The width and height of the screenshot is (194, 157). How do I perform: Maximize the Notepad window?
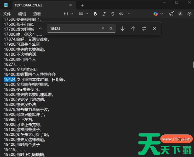pos(177,2)
